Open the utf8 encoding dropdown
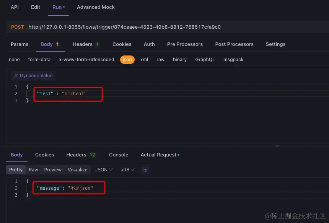329x223 pixels. coord(127,170)
